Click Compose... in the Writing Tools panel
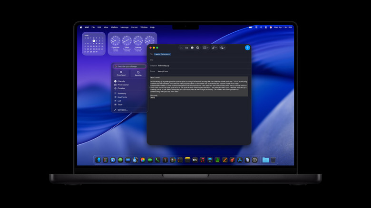Viewport: 371px width, 208px height. (129, 110)
